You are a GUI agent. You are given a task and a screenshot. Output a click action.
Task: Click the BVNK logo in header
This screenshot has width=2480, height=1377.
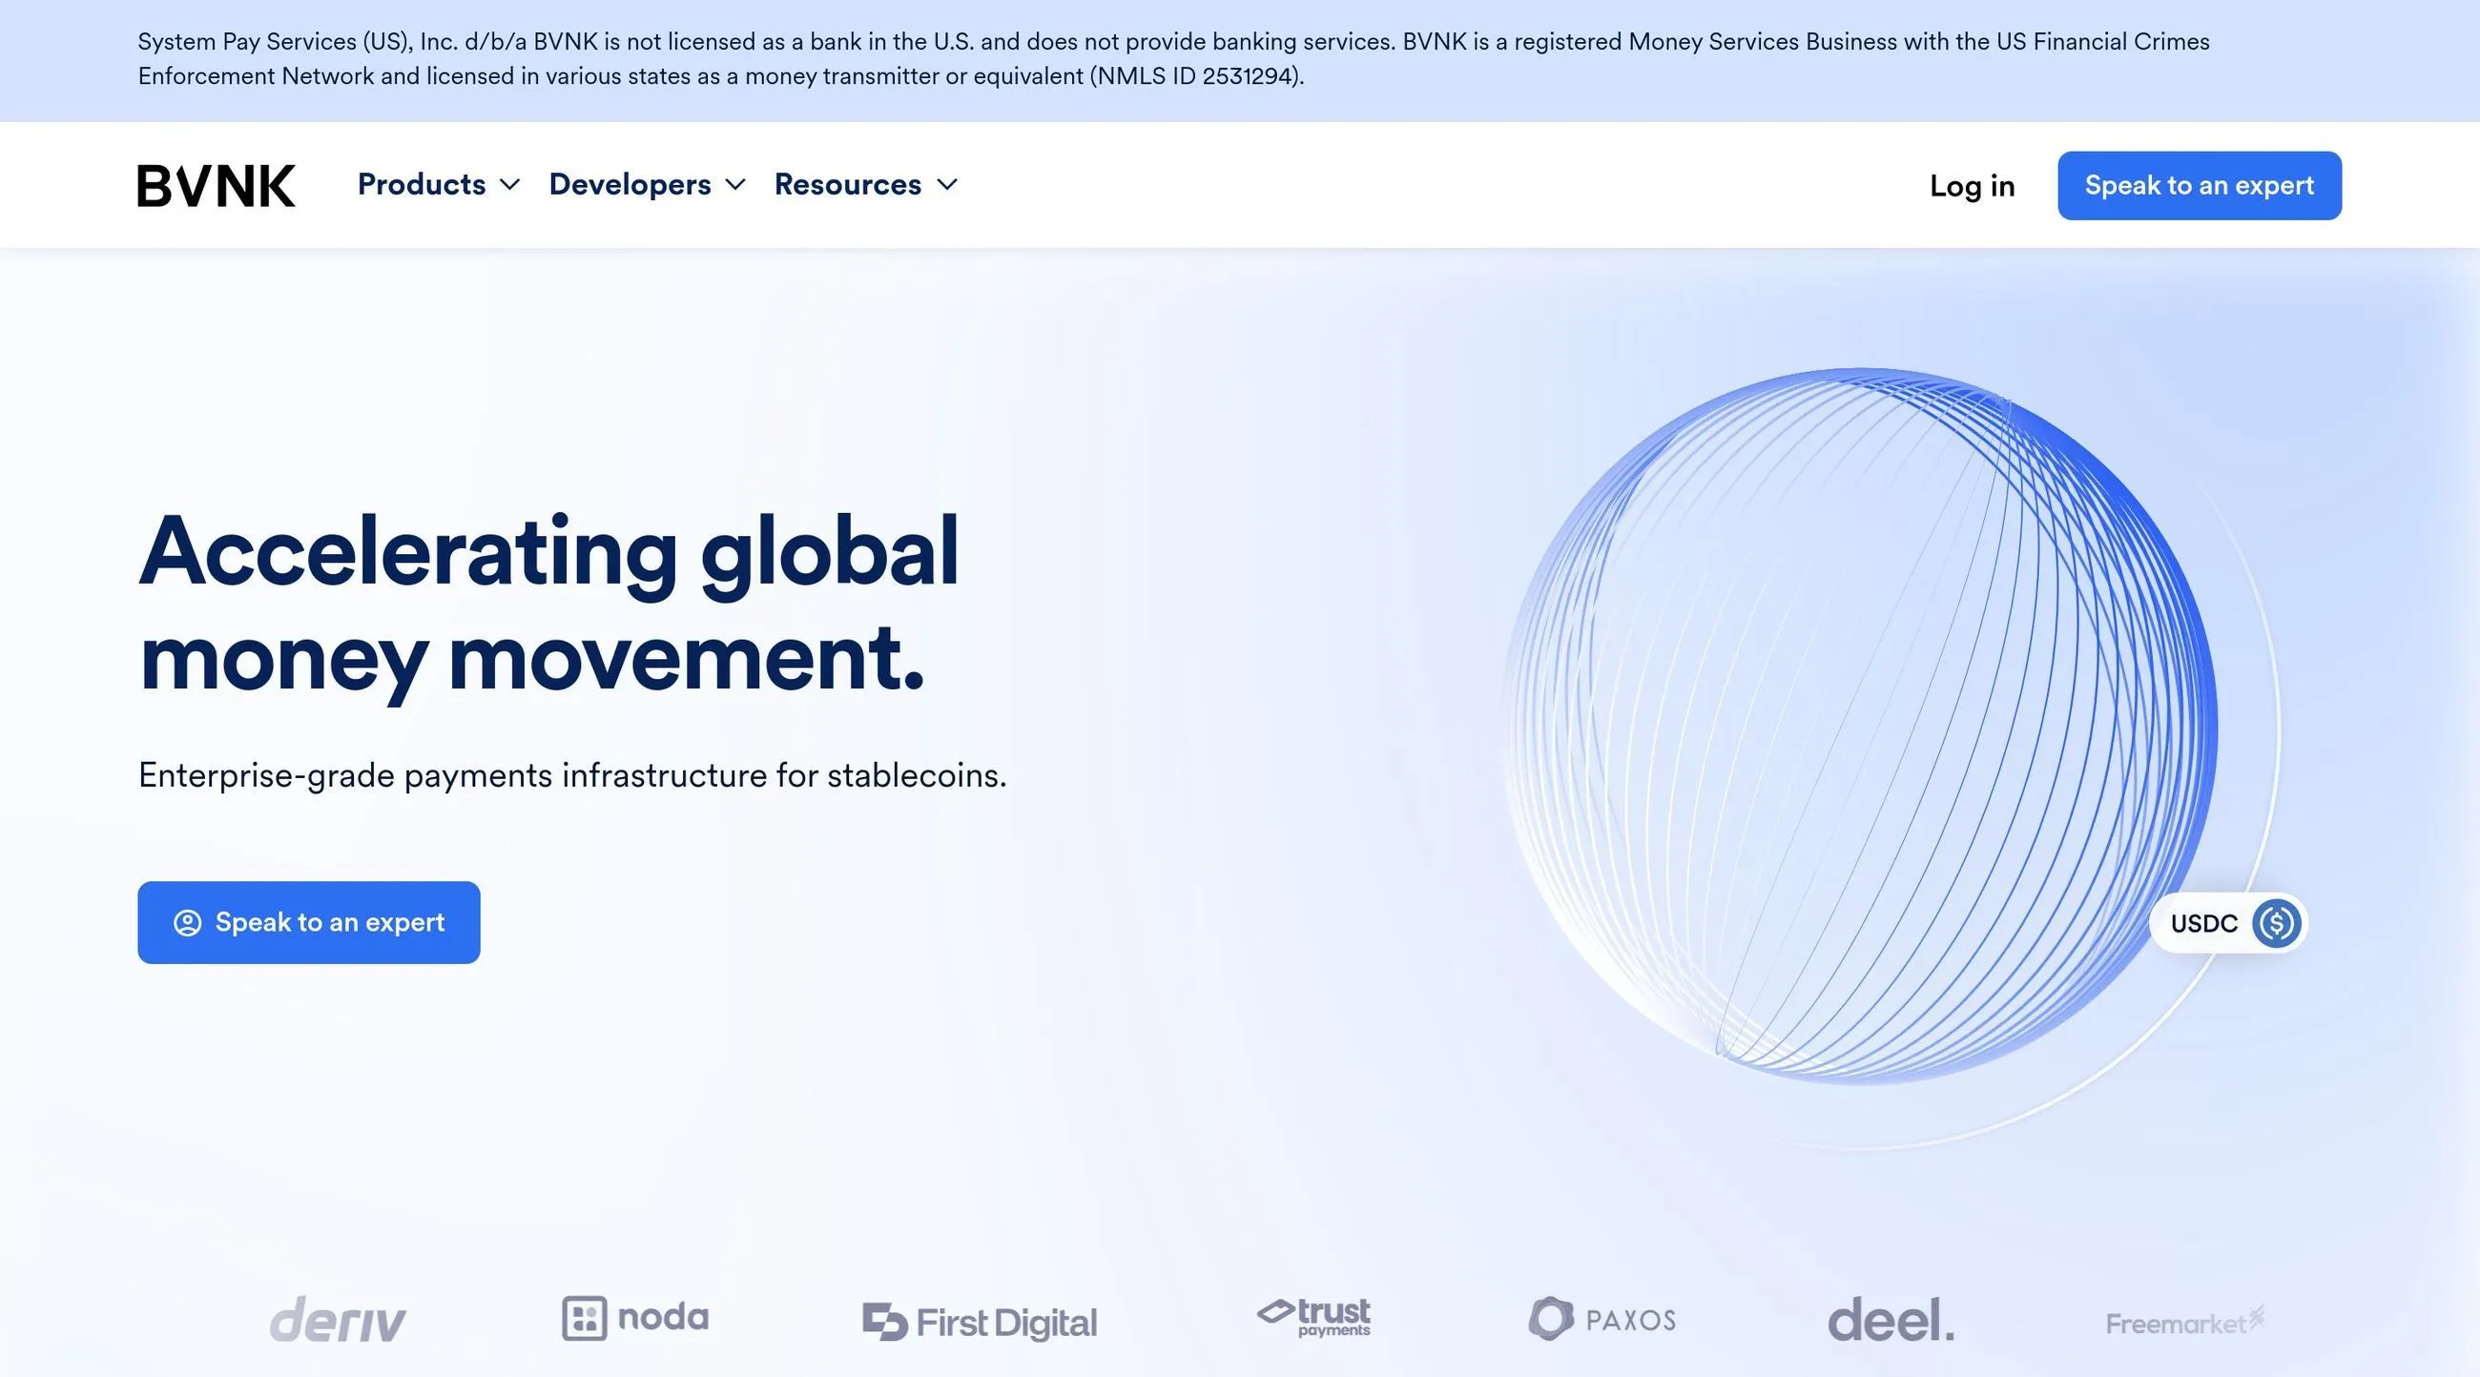tap(216, 186)
